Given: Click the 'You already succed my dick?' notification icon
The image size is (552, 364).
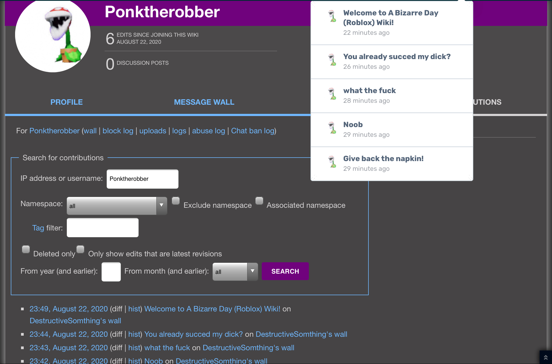Looking at the screenshot, I should [x=333, y=60].
